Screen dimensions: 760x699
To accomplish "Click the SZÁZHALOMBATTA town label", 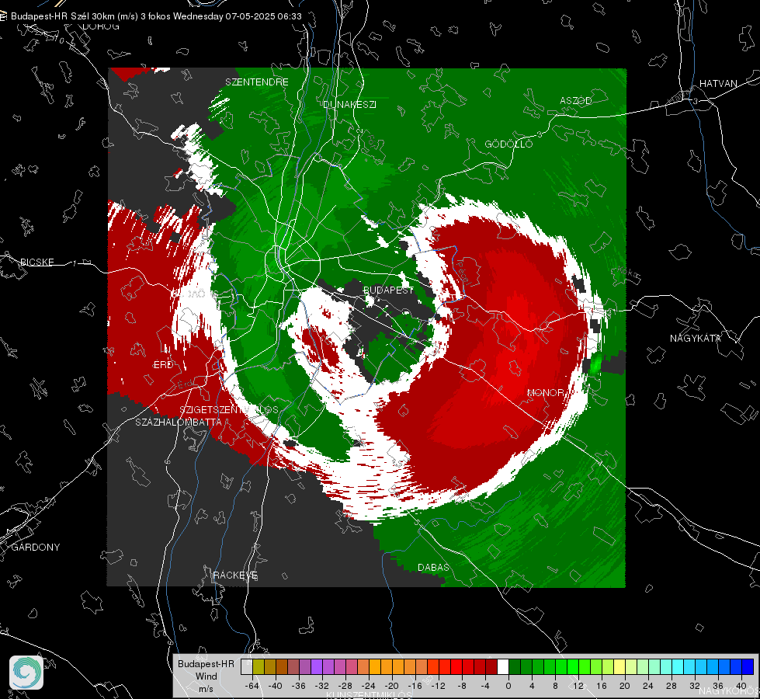I will click(179, 422).
